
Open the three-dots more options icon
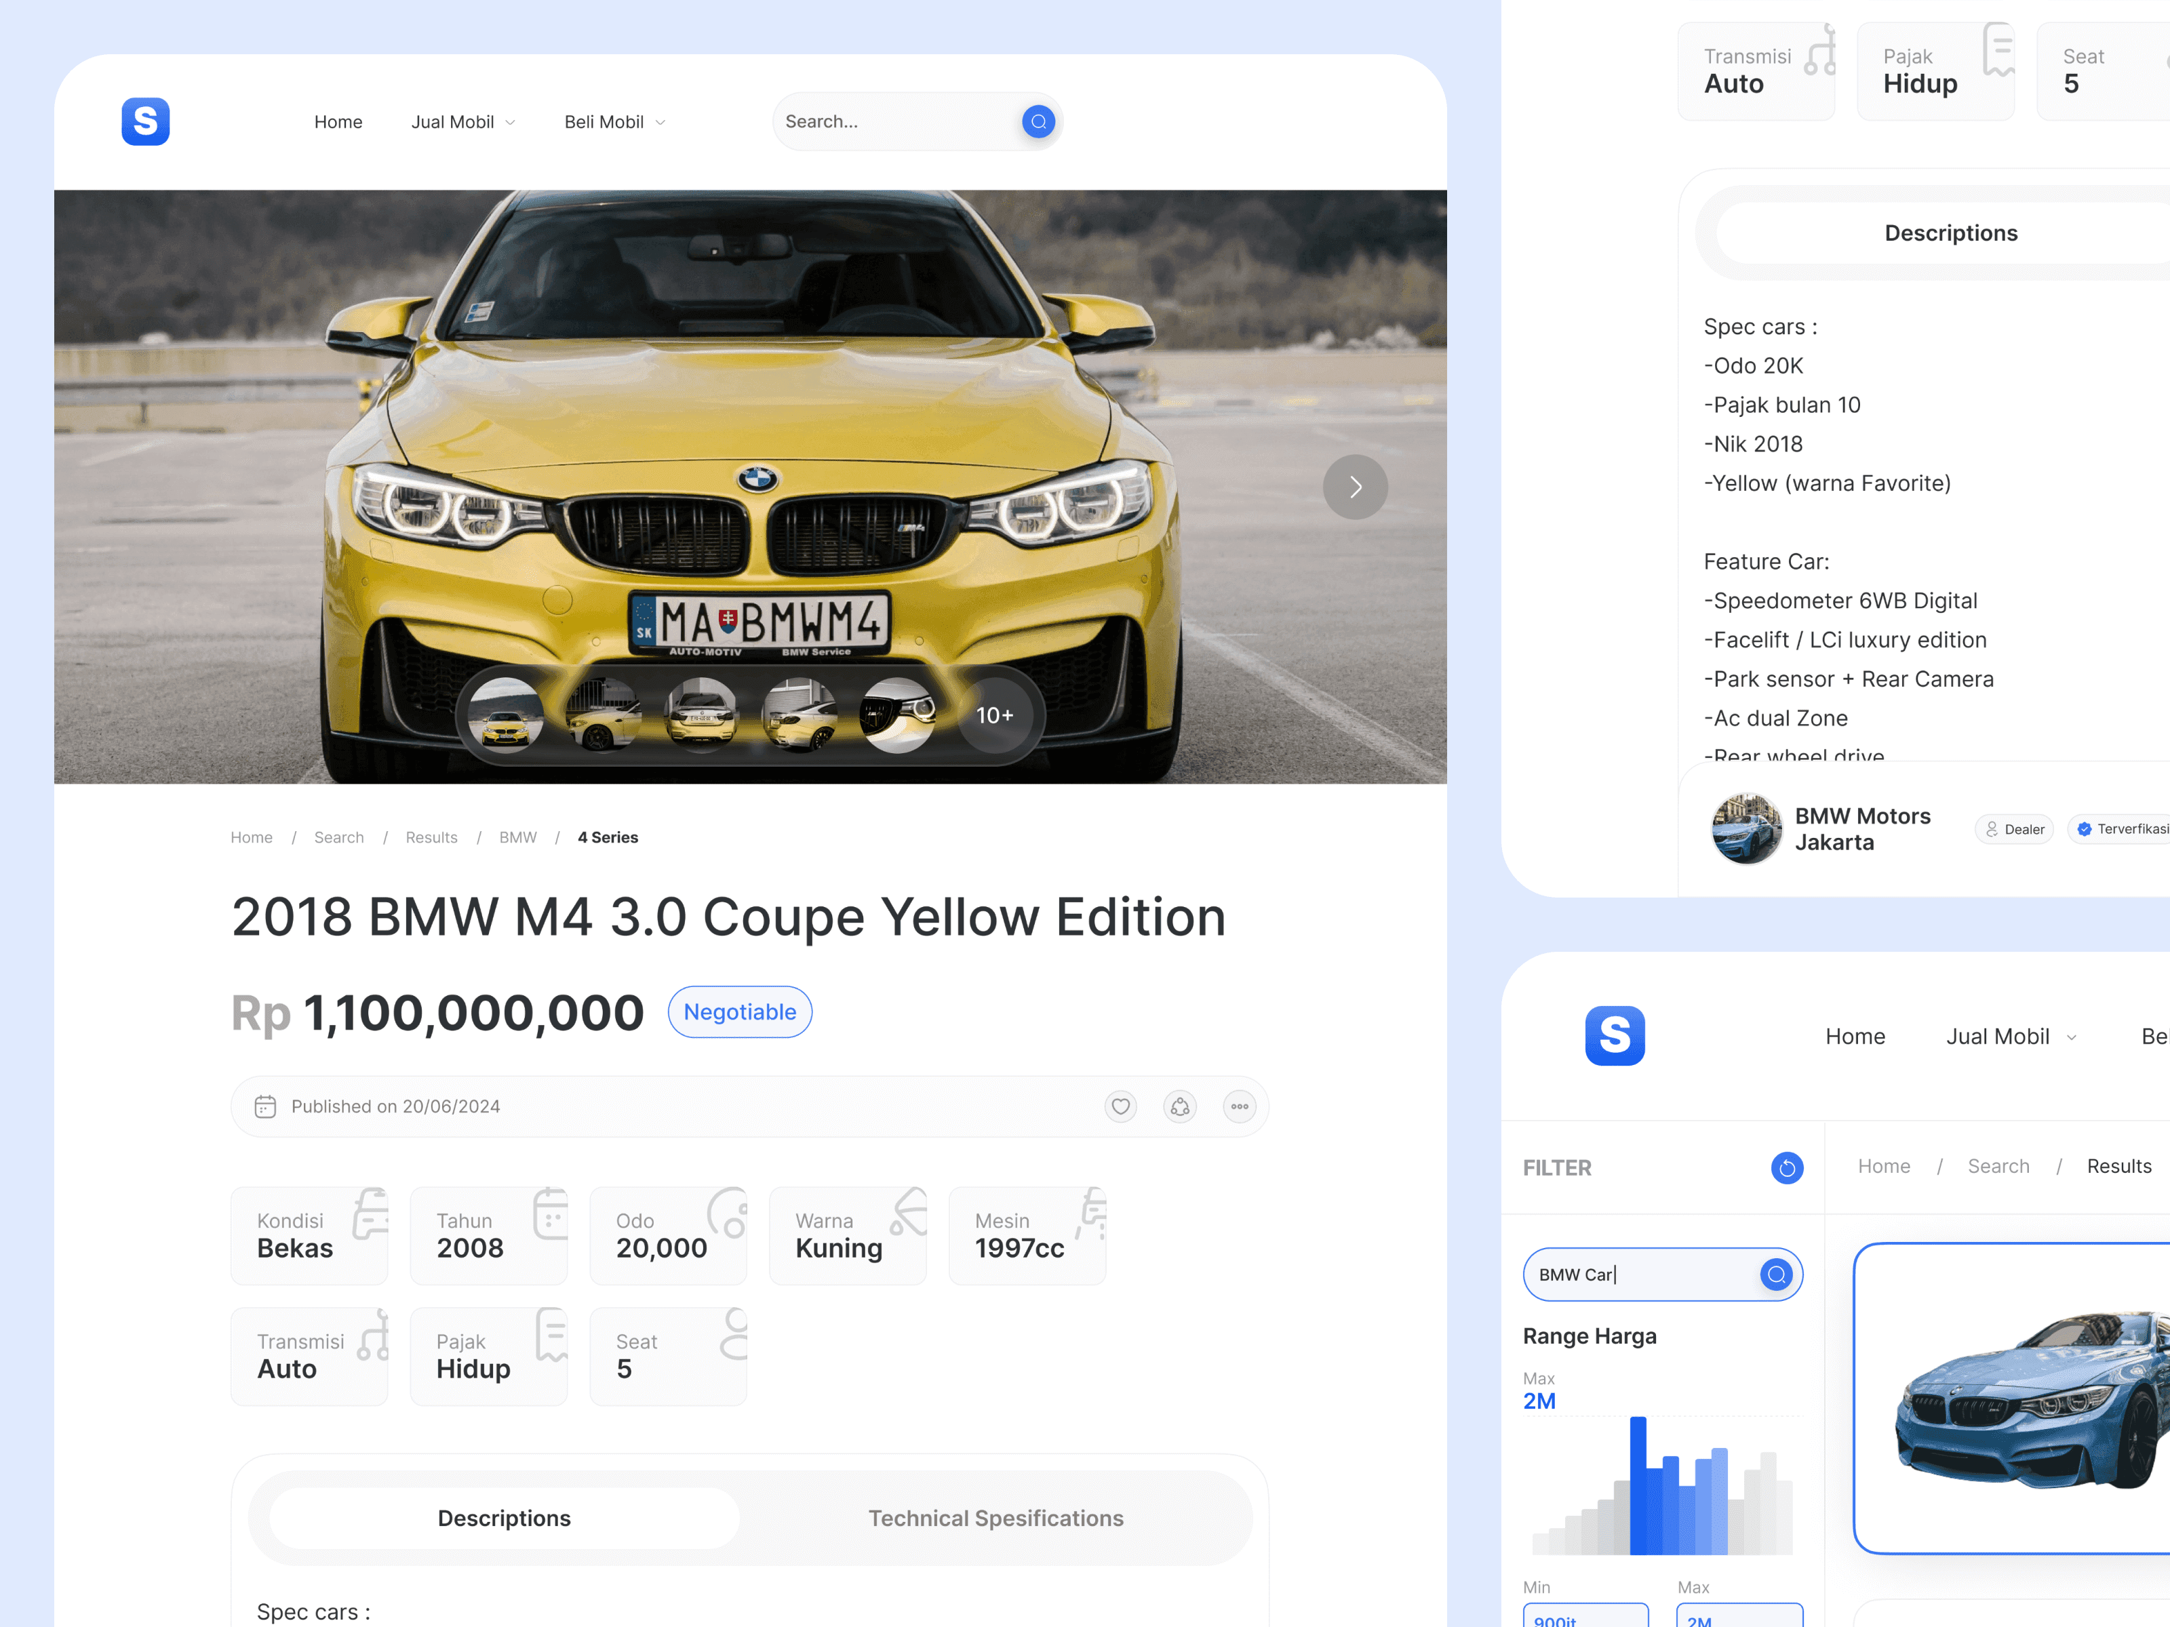click(x=1239, y=1106)
